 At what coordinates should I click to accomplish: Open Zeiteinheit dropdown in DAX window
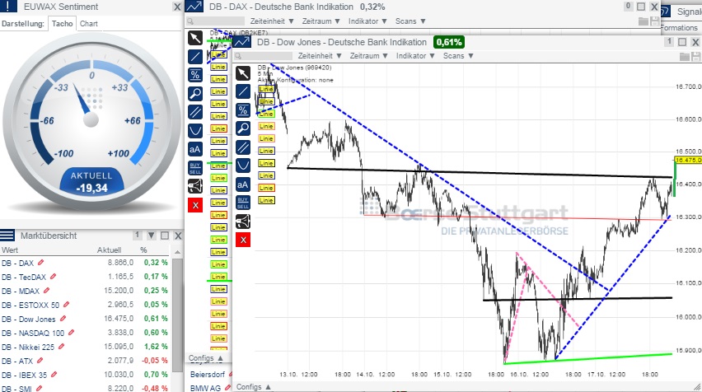click(272, 21)
